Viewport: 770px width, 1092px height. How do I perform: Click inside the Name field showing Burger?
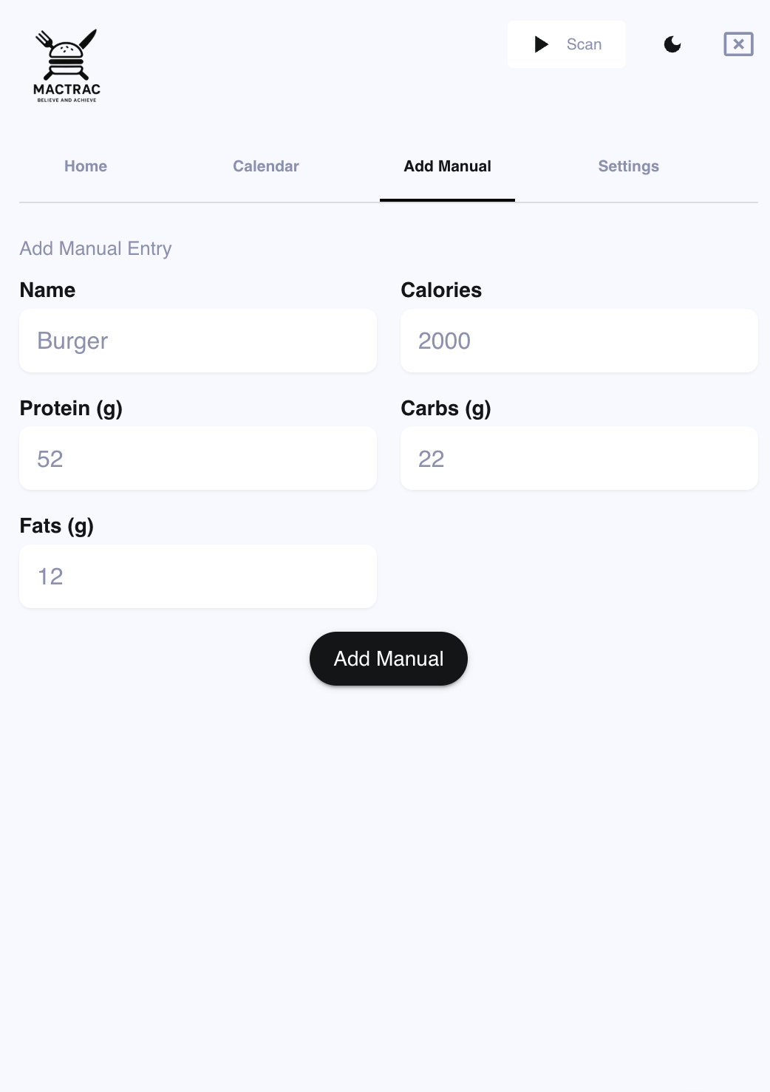pyautogui.click(x=197, y=341)
